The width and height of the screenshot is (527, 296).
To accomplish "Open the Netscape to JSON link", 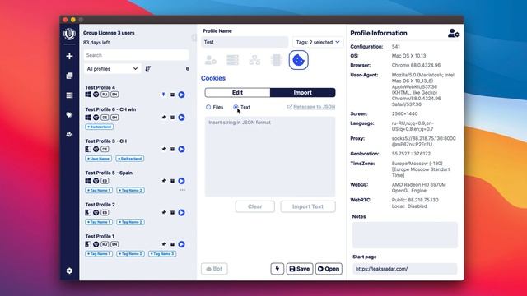I will click(x=311, y=107).
